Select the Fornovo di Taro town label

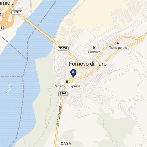click(88, 64)
